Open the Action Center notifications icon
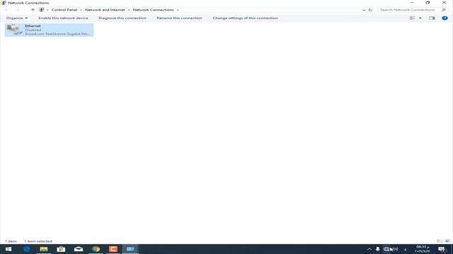 click(x=442, y=249)
